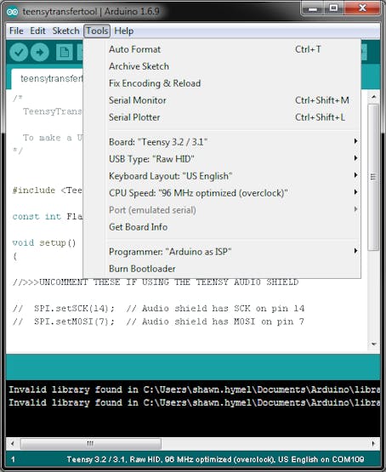
Task: Click console horizontal scrollbar right arrow
Action: click(x=373, y=443)
